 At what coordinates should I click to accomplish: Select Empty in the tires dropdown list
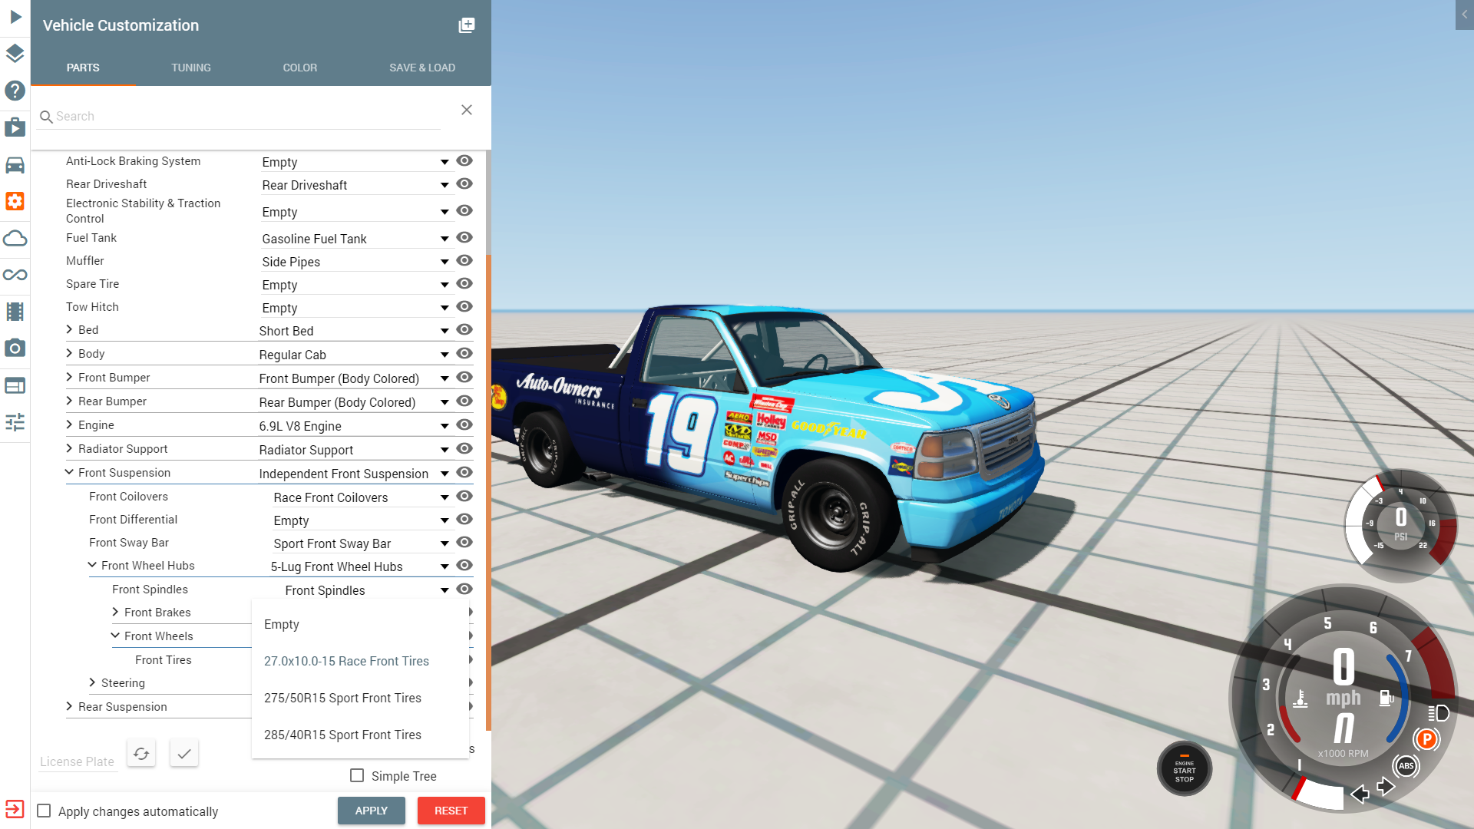pyautogui.click(x=360, y=625)
